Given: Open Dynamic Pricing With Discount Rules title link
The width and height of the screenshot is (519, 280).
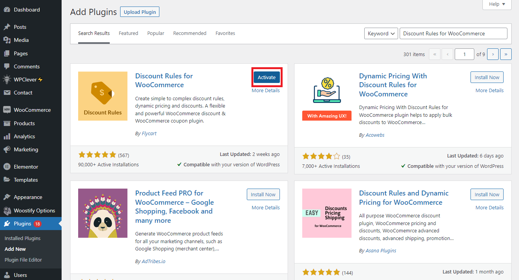Looking at the screenshot, I should [x=393, y=85].
